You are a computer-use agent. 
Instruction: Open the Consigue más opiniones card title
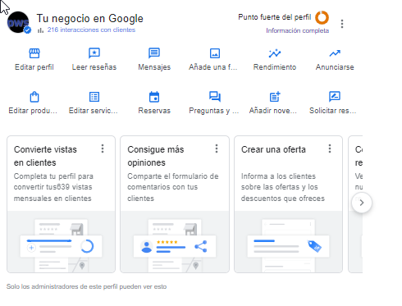156,156
